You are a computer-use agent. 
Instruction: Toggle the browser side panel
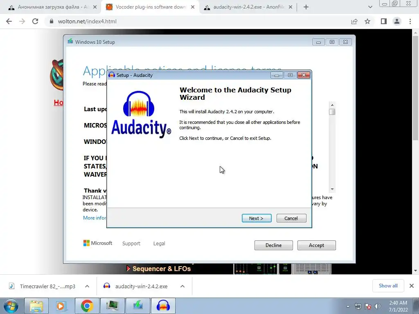point(384,21)
